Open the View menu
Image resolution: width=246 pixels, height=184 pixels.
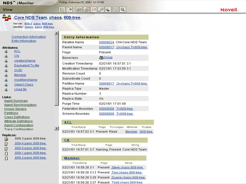click(7, 9)
